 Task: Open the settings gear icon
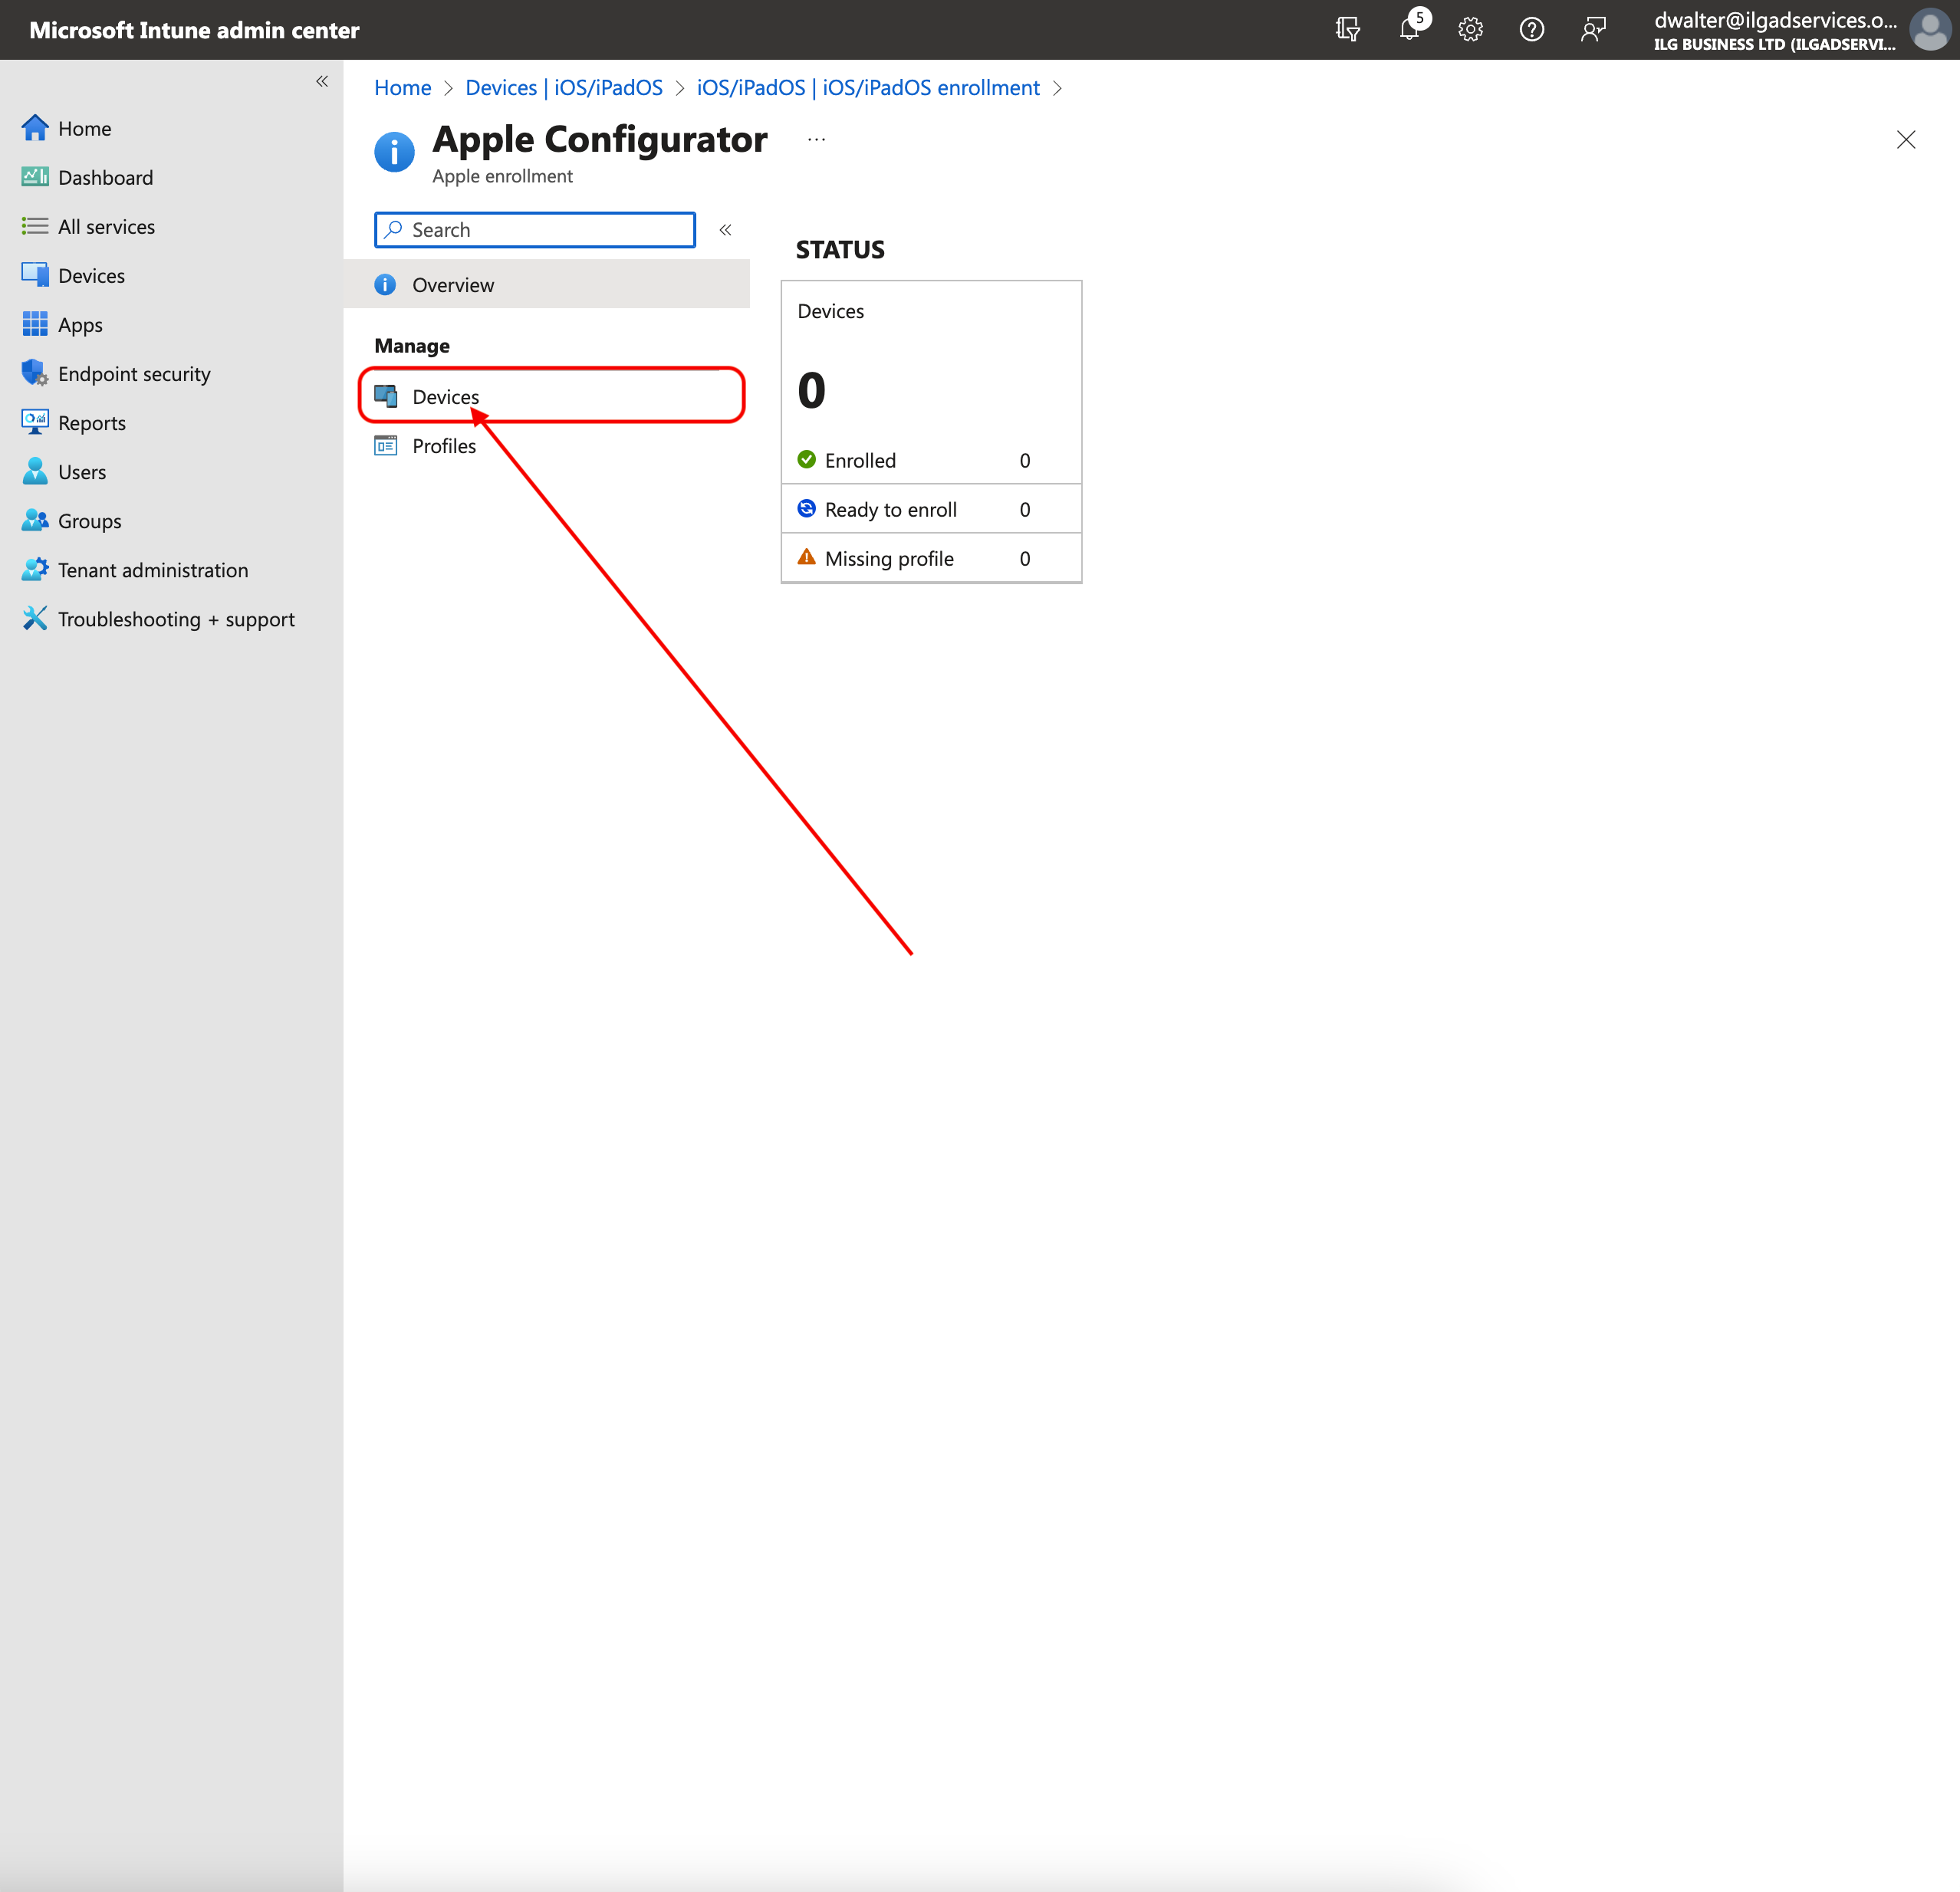tap(1470, 30)
